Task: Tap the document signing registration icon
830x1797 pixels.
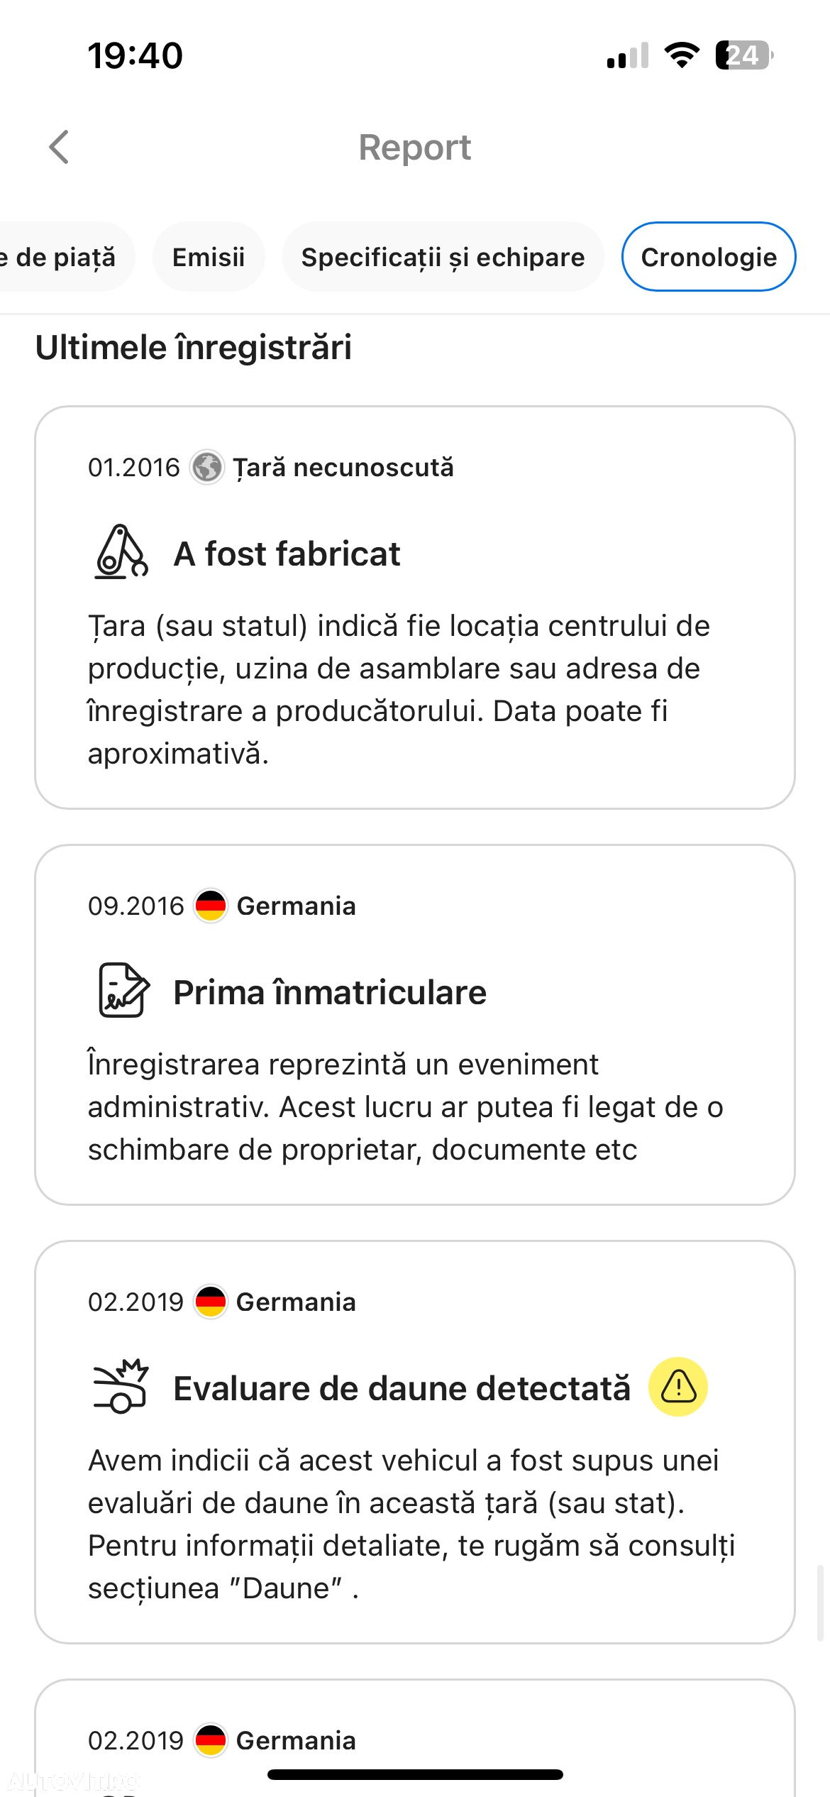Action: coord(123,990)
